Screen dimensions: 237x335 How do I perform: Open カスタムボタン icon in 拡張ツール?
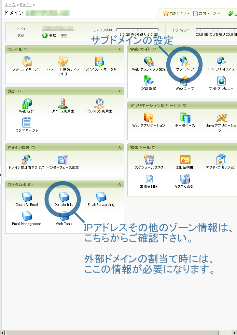(x=185, y=179)
